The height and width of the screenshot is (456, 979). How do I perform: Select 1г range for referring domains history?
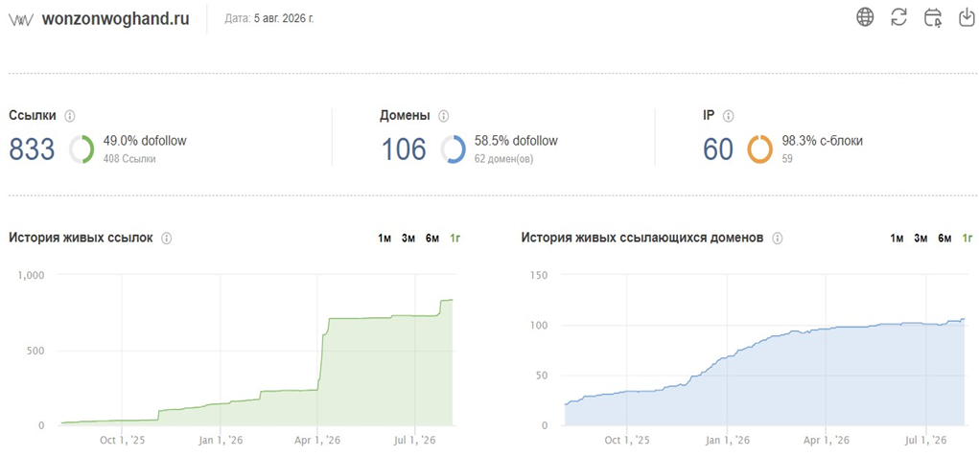point(967,239)
